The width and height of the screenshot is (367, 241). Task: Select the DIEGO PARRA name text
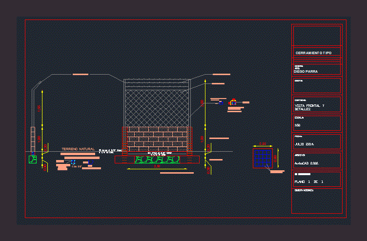pyautogui.click(x=306, y=71)
